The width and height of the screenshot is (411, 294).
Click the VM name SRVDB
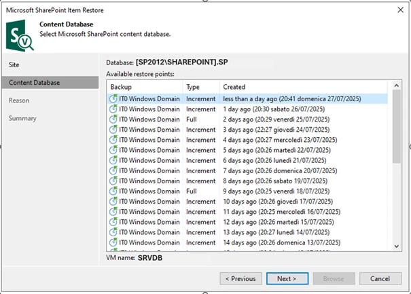[150, 258]
